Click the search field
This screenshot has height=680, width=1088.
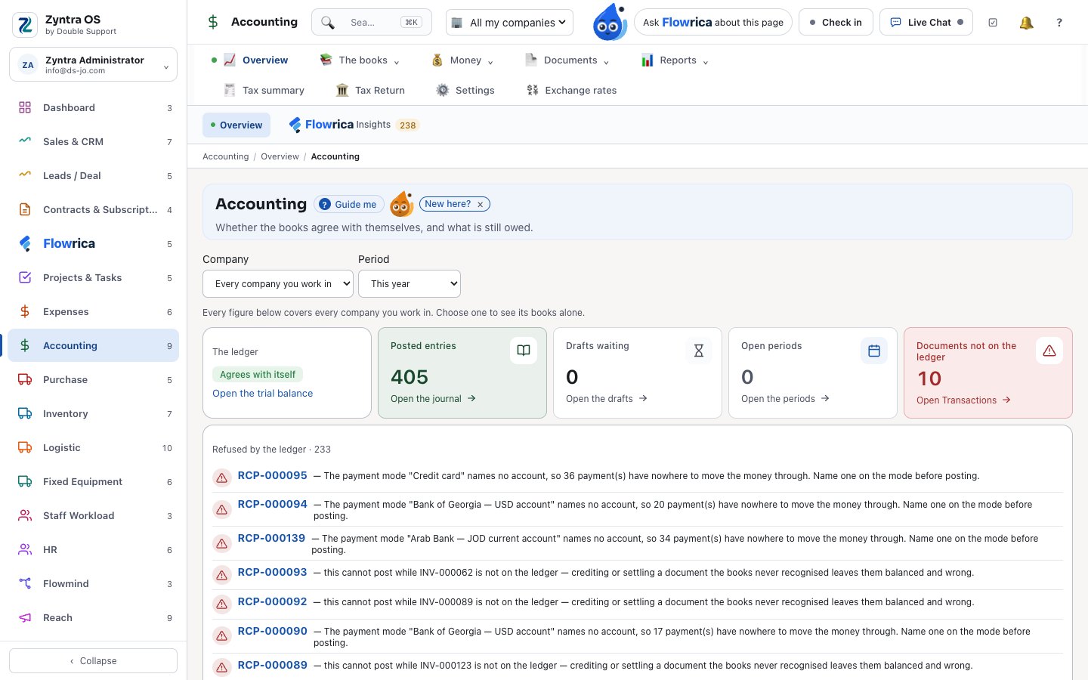click(372, 23)
